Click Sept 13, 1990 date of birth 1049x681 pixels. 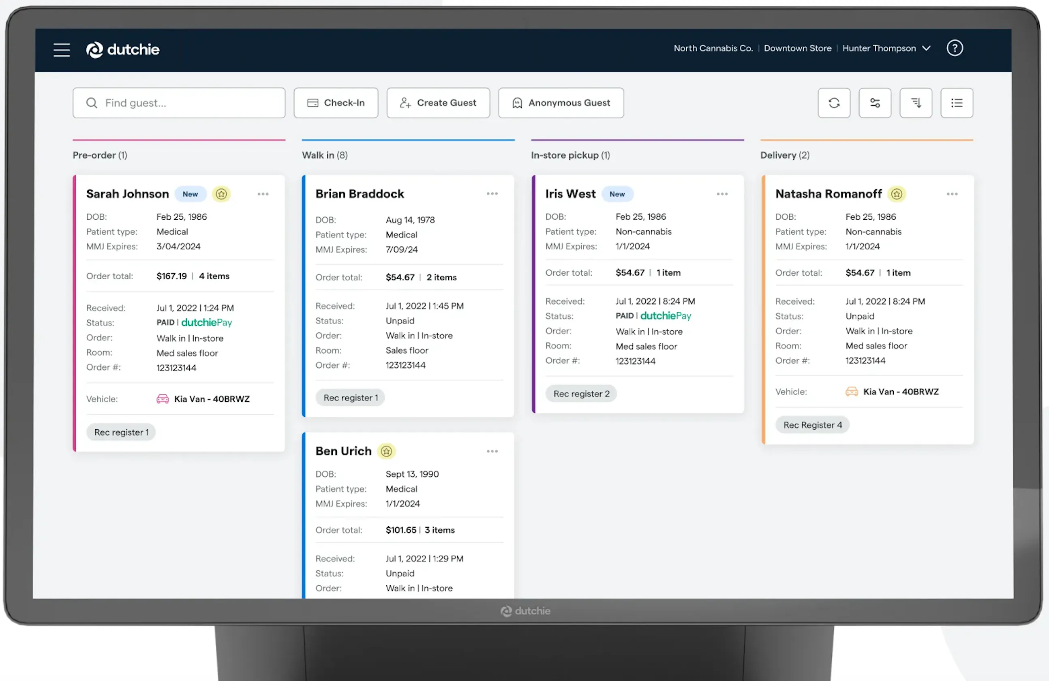pos(412,474)
